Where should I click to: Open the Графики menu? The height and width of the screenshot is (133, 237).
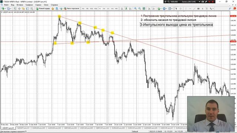[29, 5]
